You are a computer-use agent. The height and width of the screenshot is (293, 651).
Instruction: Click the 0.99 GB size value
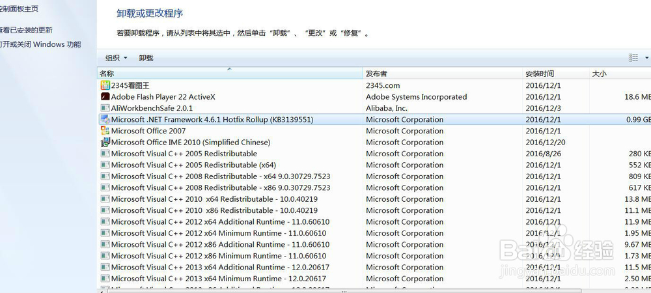click(639, 120)
